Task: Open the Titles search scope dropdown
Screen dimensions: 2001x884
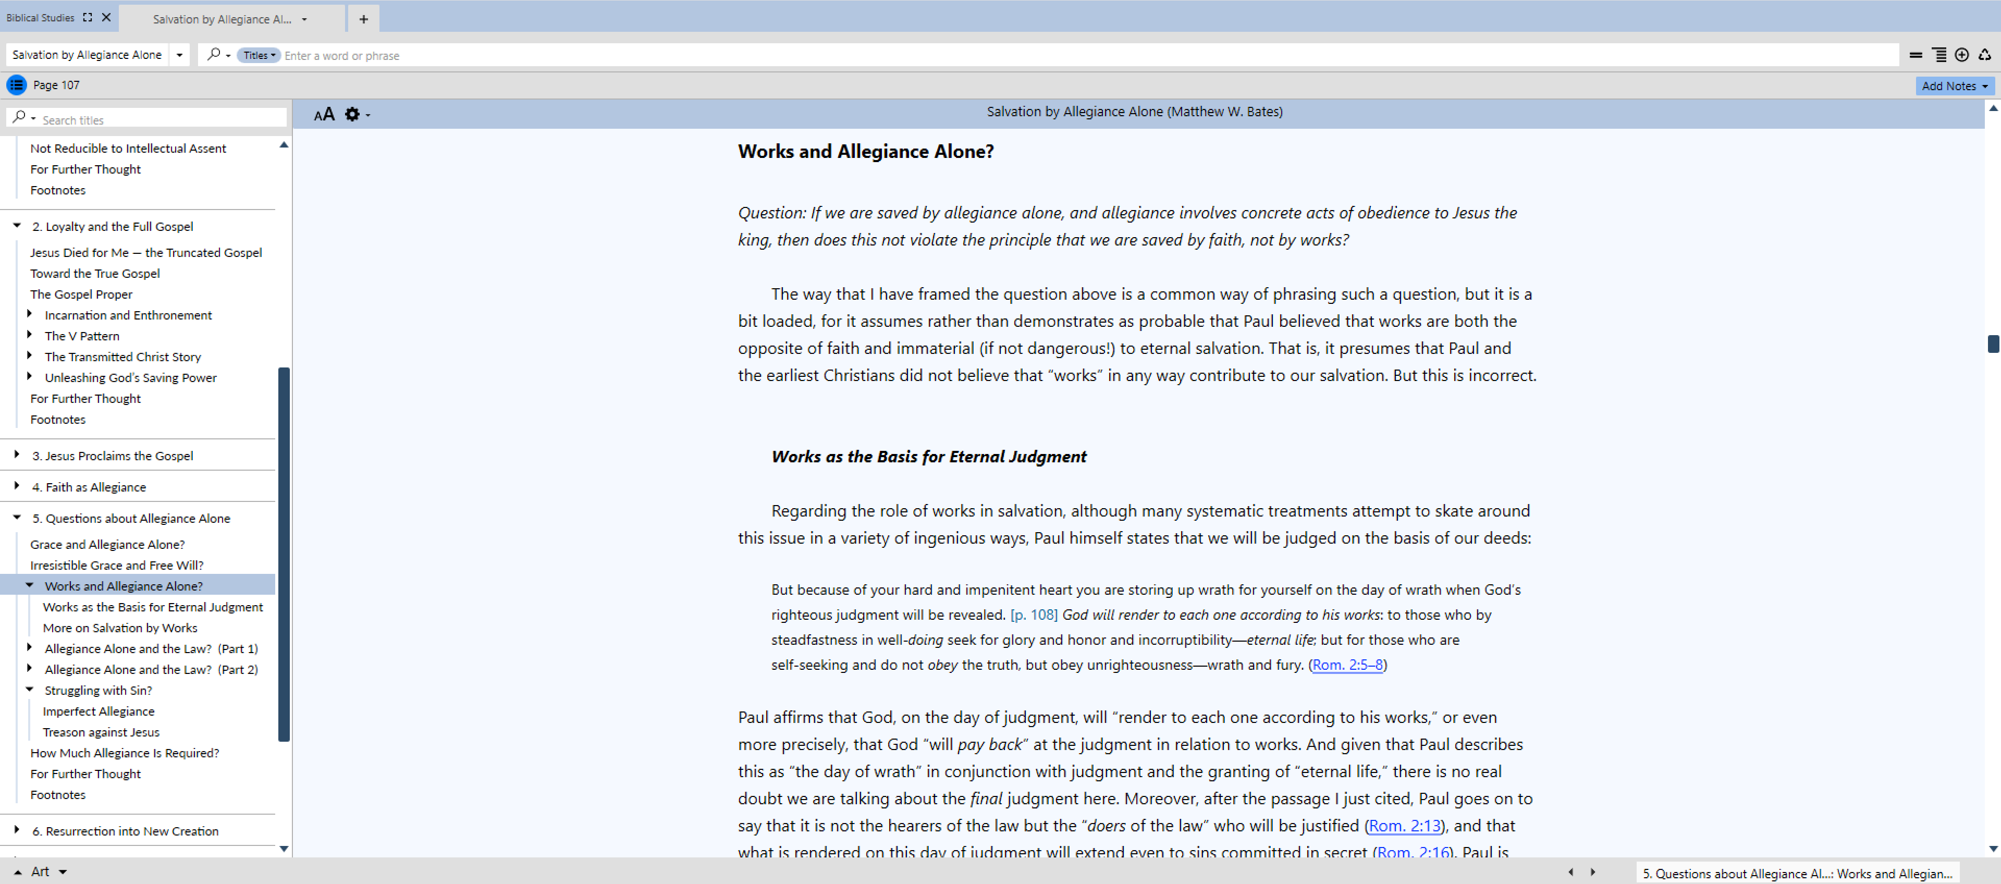Action: click(259, 55)
